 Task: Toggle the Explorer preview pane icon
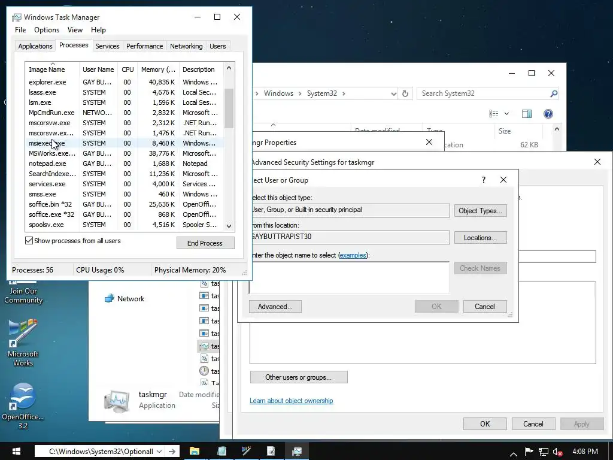527,114
